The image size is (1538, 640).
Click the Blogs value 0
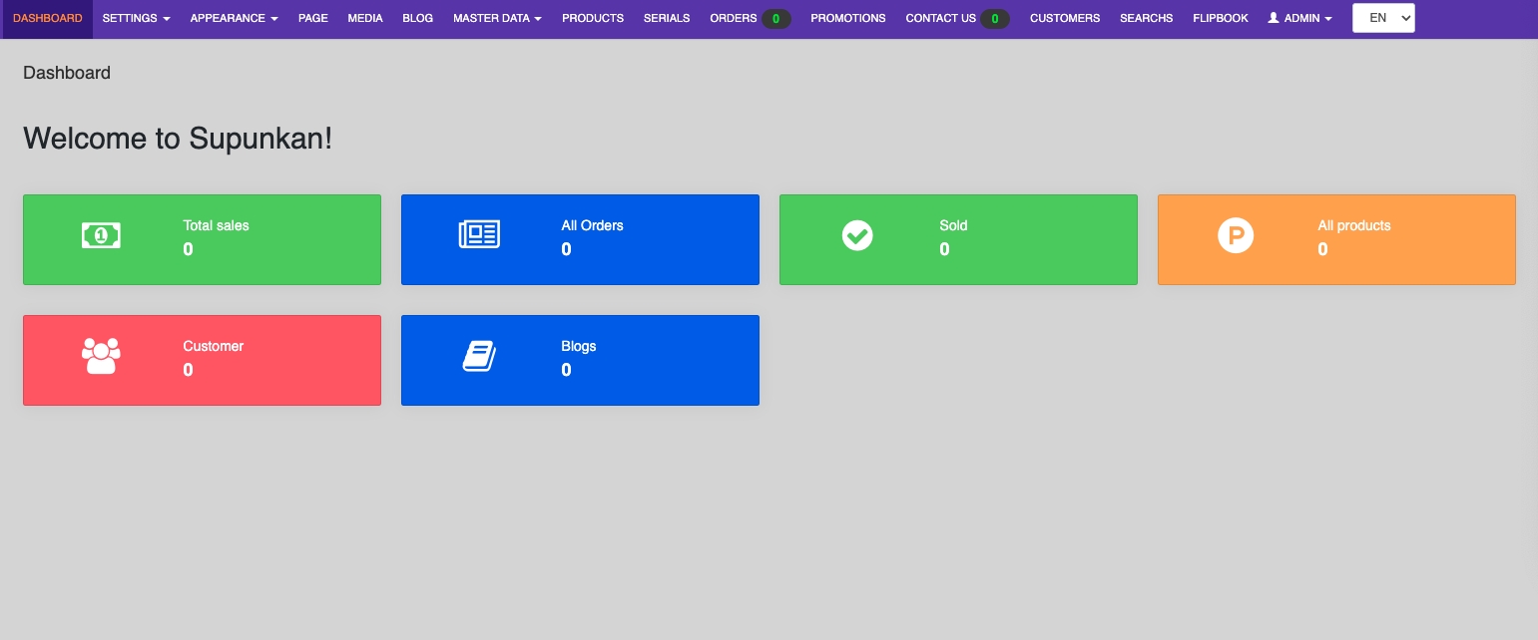(567, 370)
